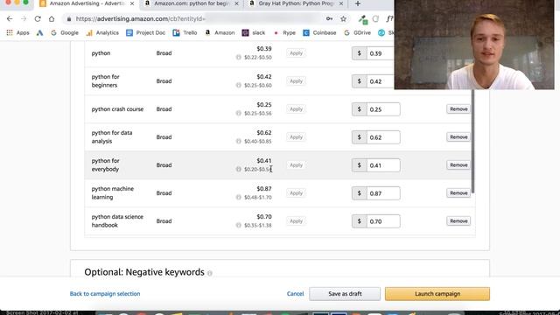Screen dimensions: 560x315
Task: Show bid info for python for everybody
Action: click(x=239, y=169)
